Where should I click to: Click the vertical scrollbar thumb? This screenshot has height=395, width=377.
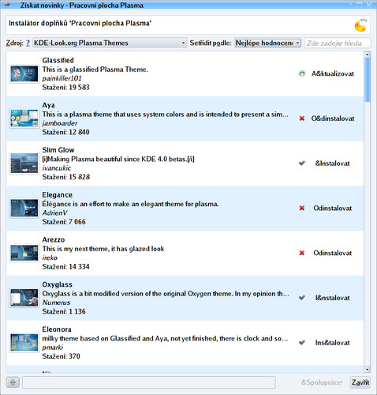click(x=367, y=80)
